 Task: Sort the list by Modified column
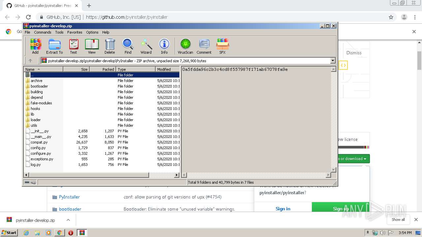pos(167,69)
